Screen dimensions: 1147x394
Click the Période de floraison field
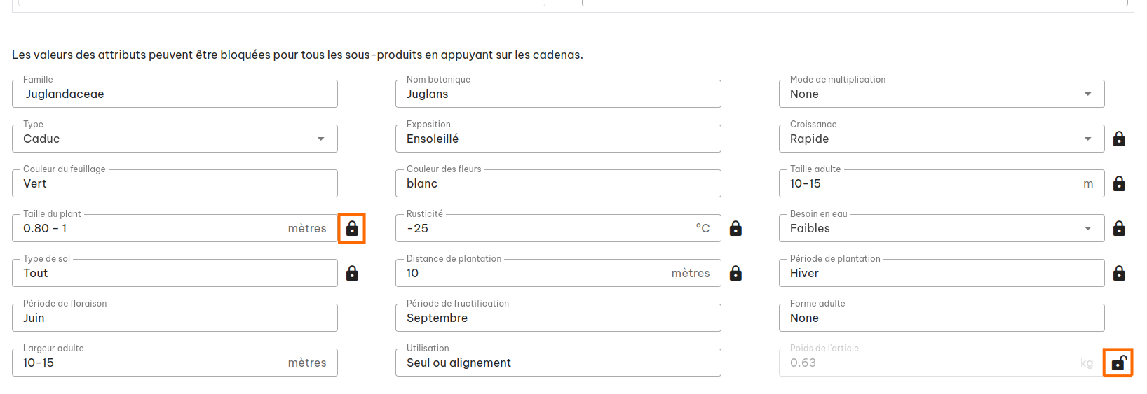175,318
